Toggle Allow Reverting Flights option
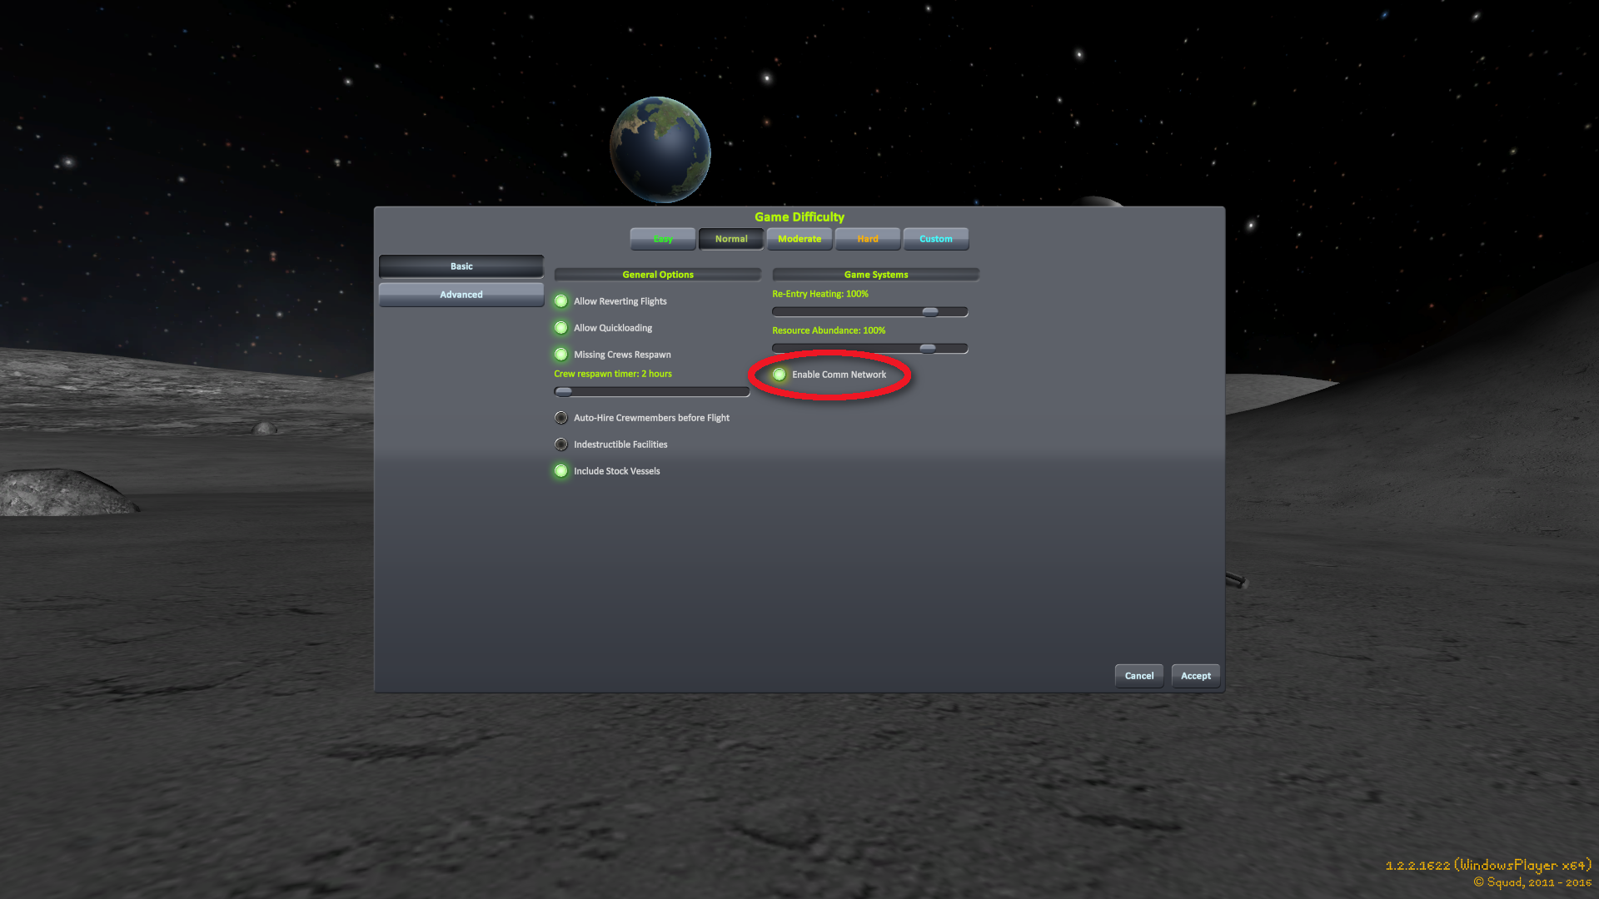 [x=561, y=301]
